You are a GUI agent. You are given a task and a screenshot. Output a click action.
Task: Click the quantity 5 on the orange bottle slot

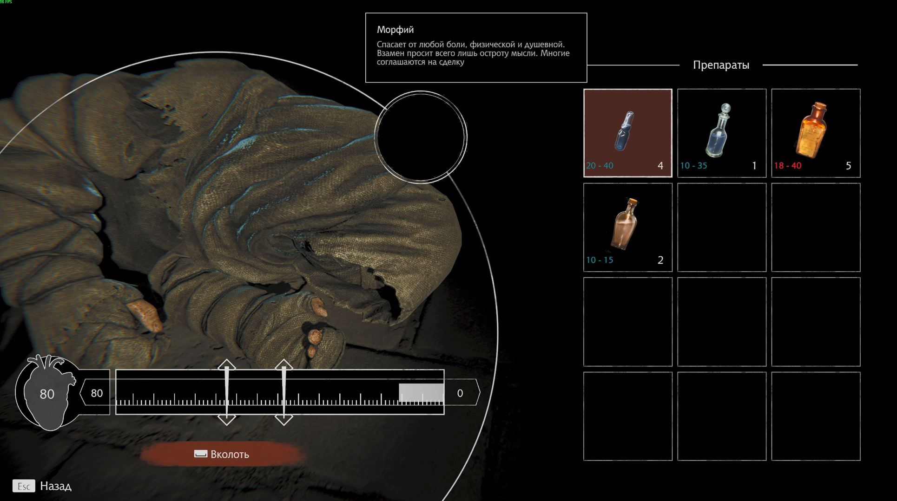[848, 166]
